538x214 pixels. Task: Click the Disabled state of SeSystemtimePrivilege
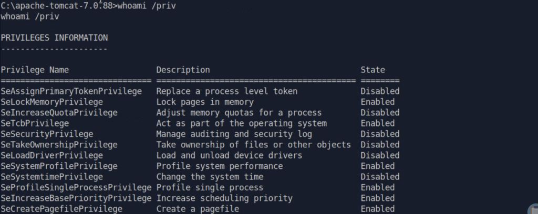click(x=380, y=177)
